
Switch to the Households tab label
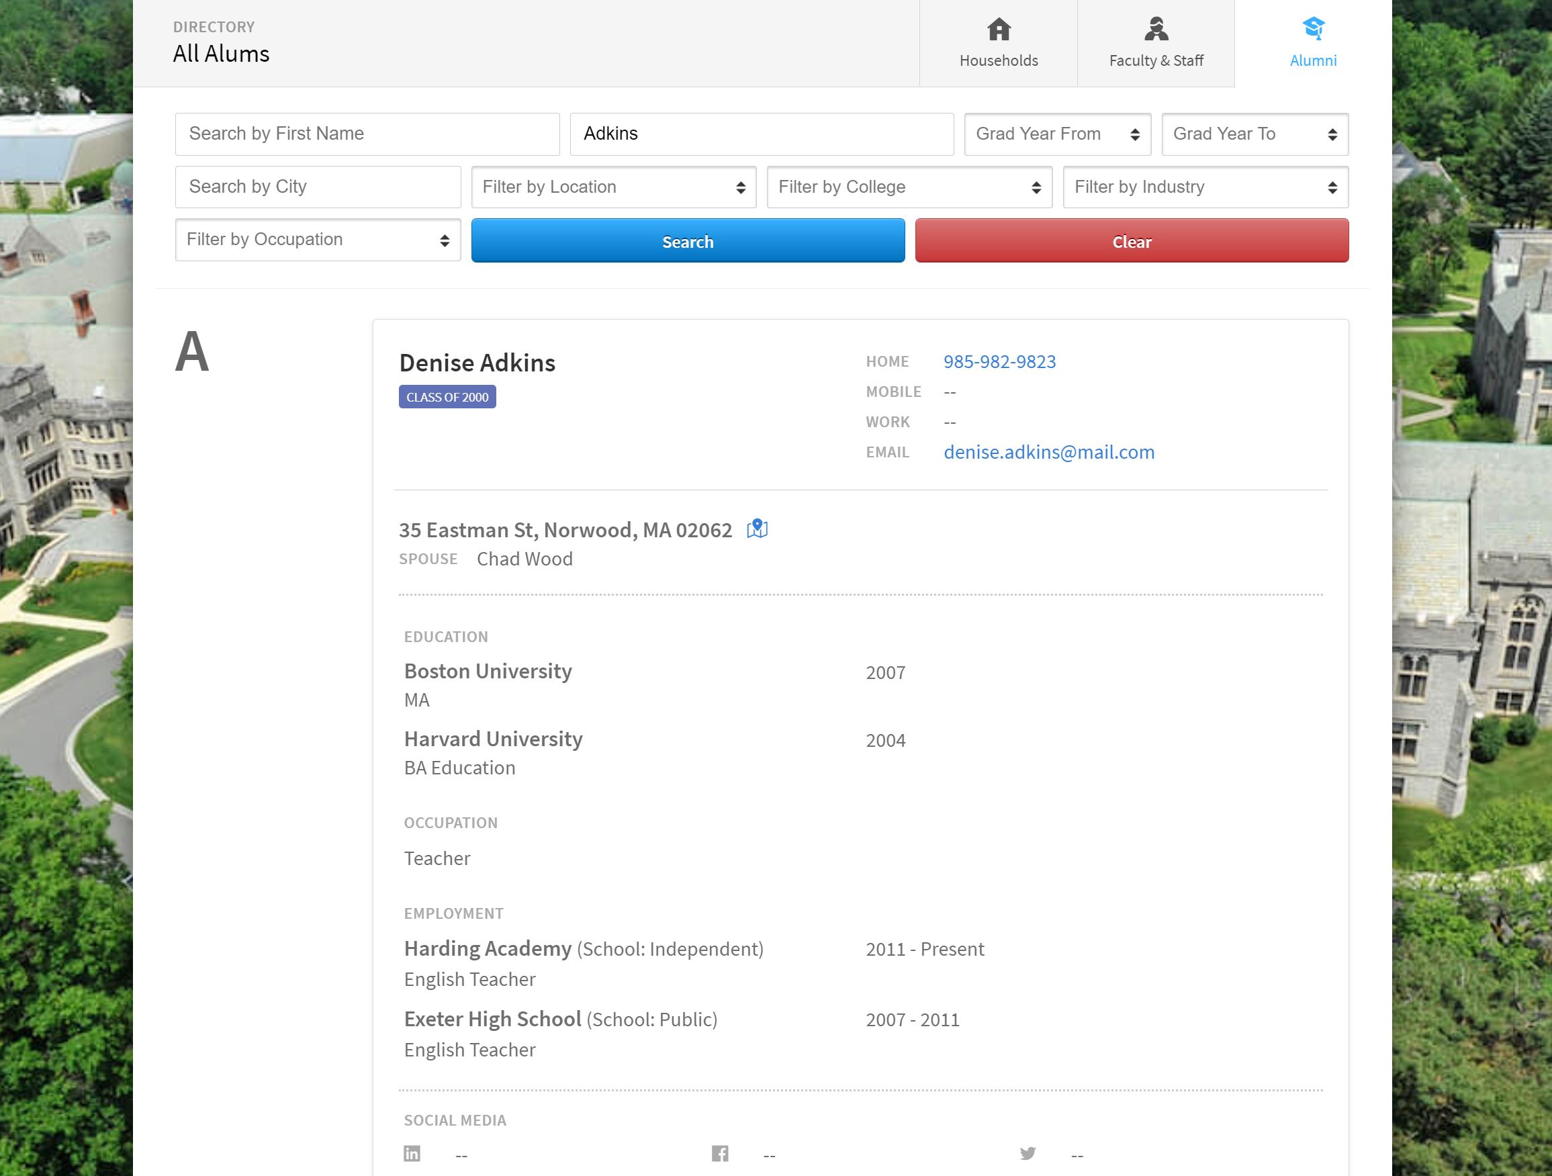tap(999, 61)
